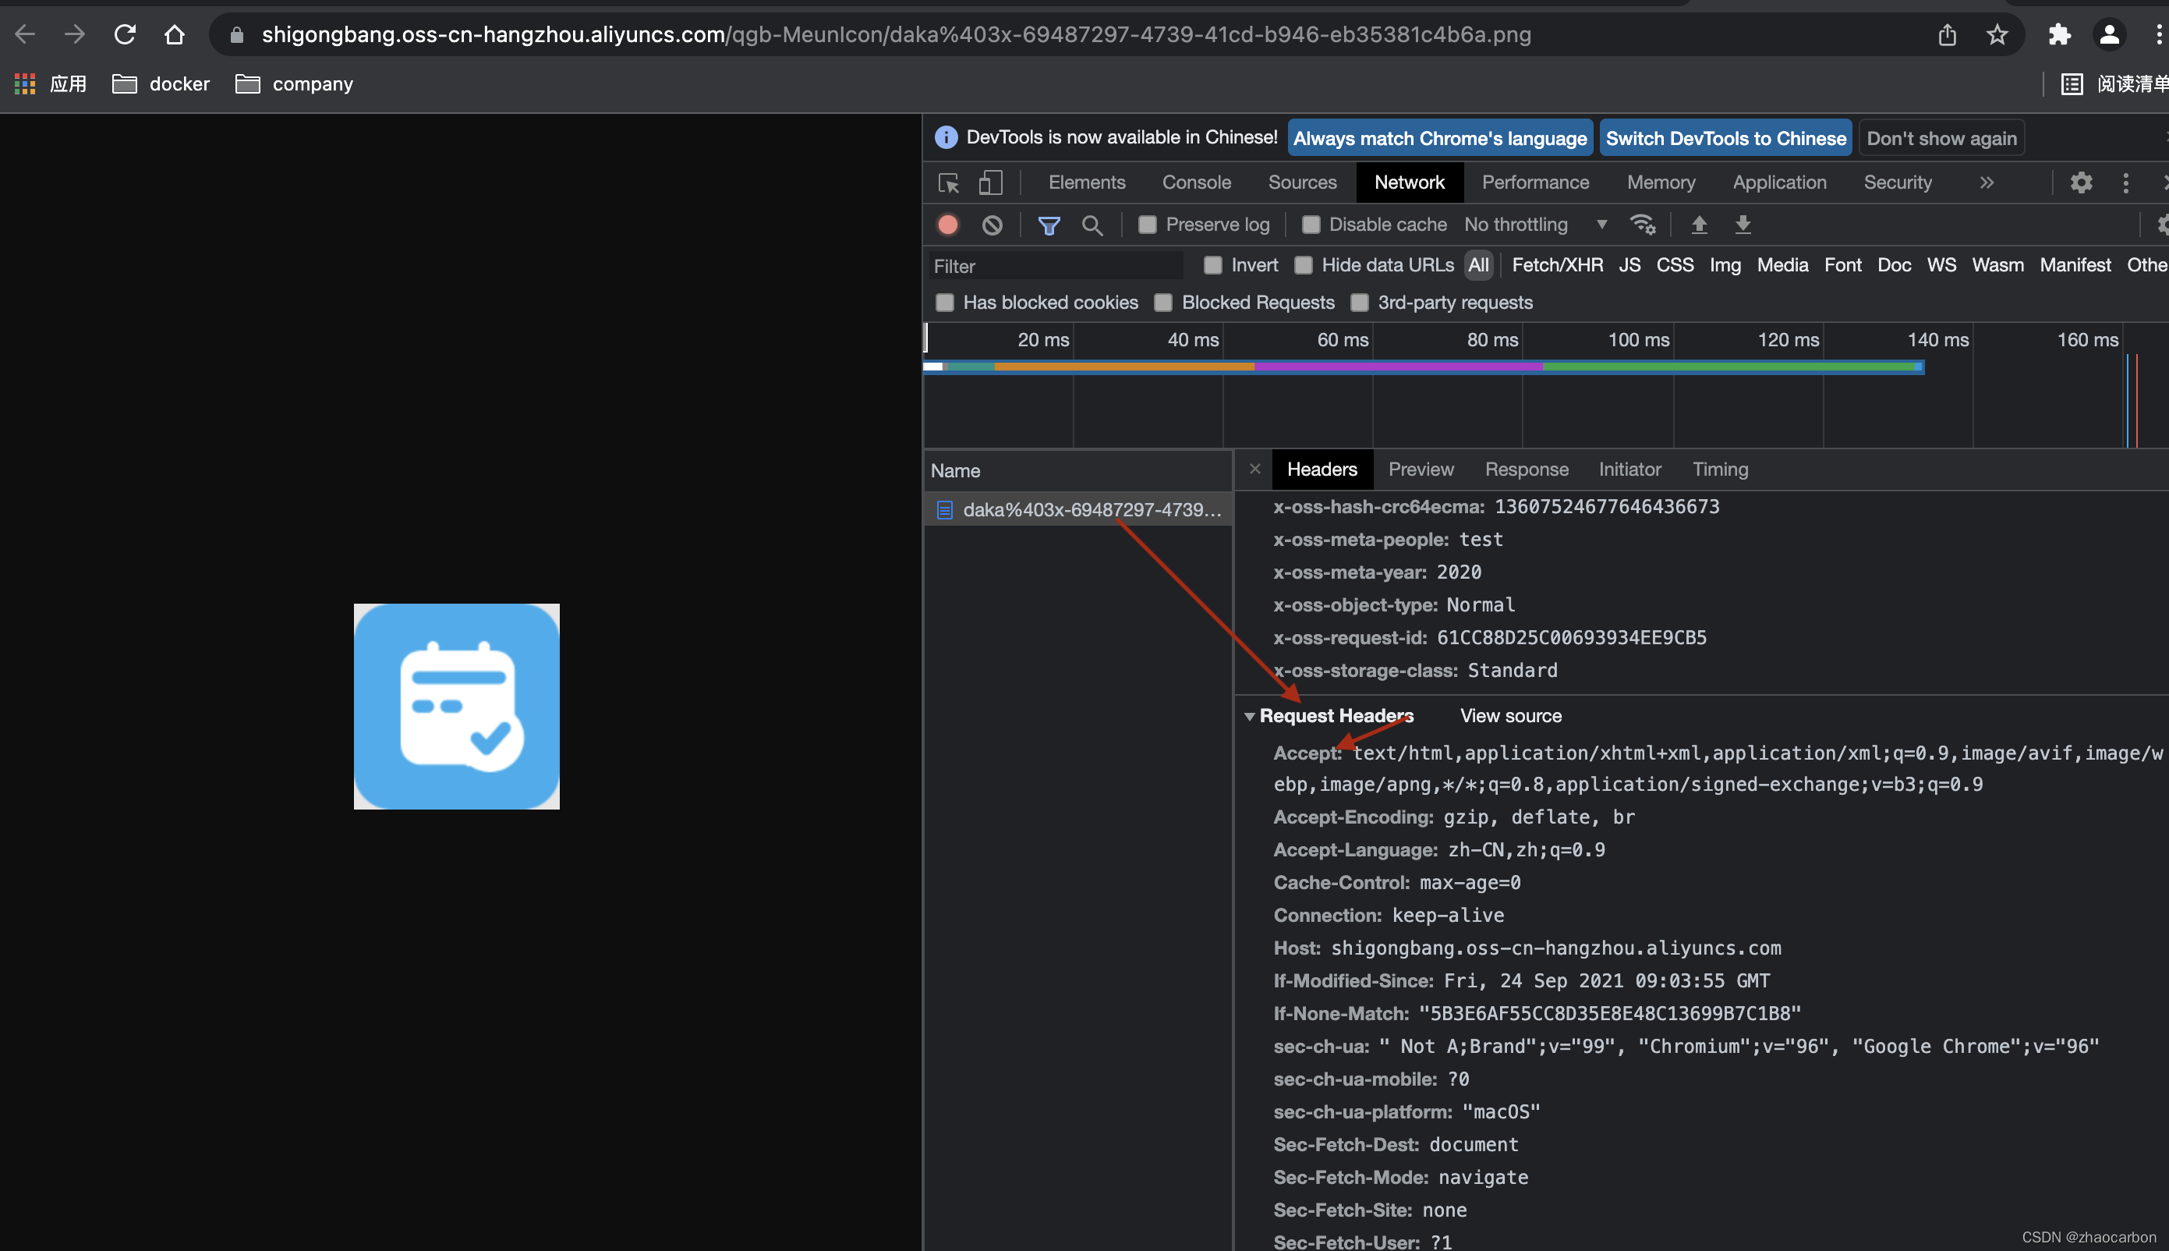Select the inspect element picker icon
The height and width of the screenshot is (1251, 2169).
949,183
